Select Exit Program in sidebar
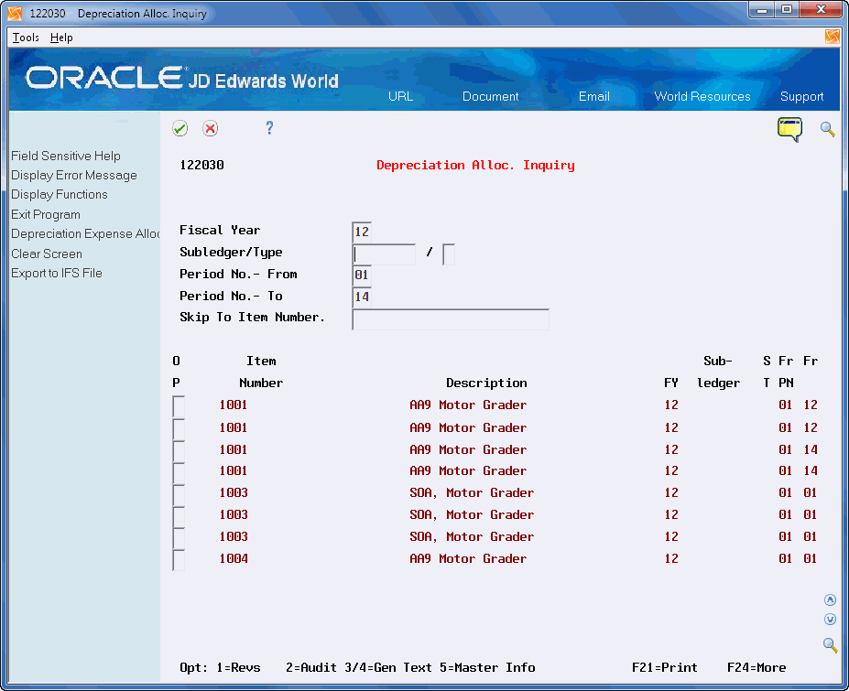 click(x=46, y=214)
